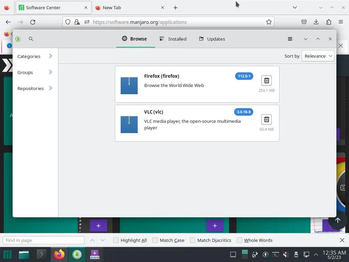
Task: Expand Groups in the sidebar
Action: coord(35,72)
